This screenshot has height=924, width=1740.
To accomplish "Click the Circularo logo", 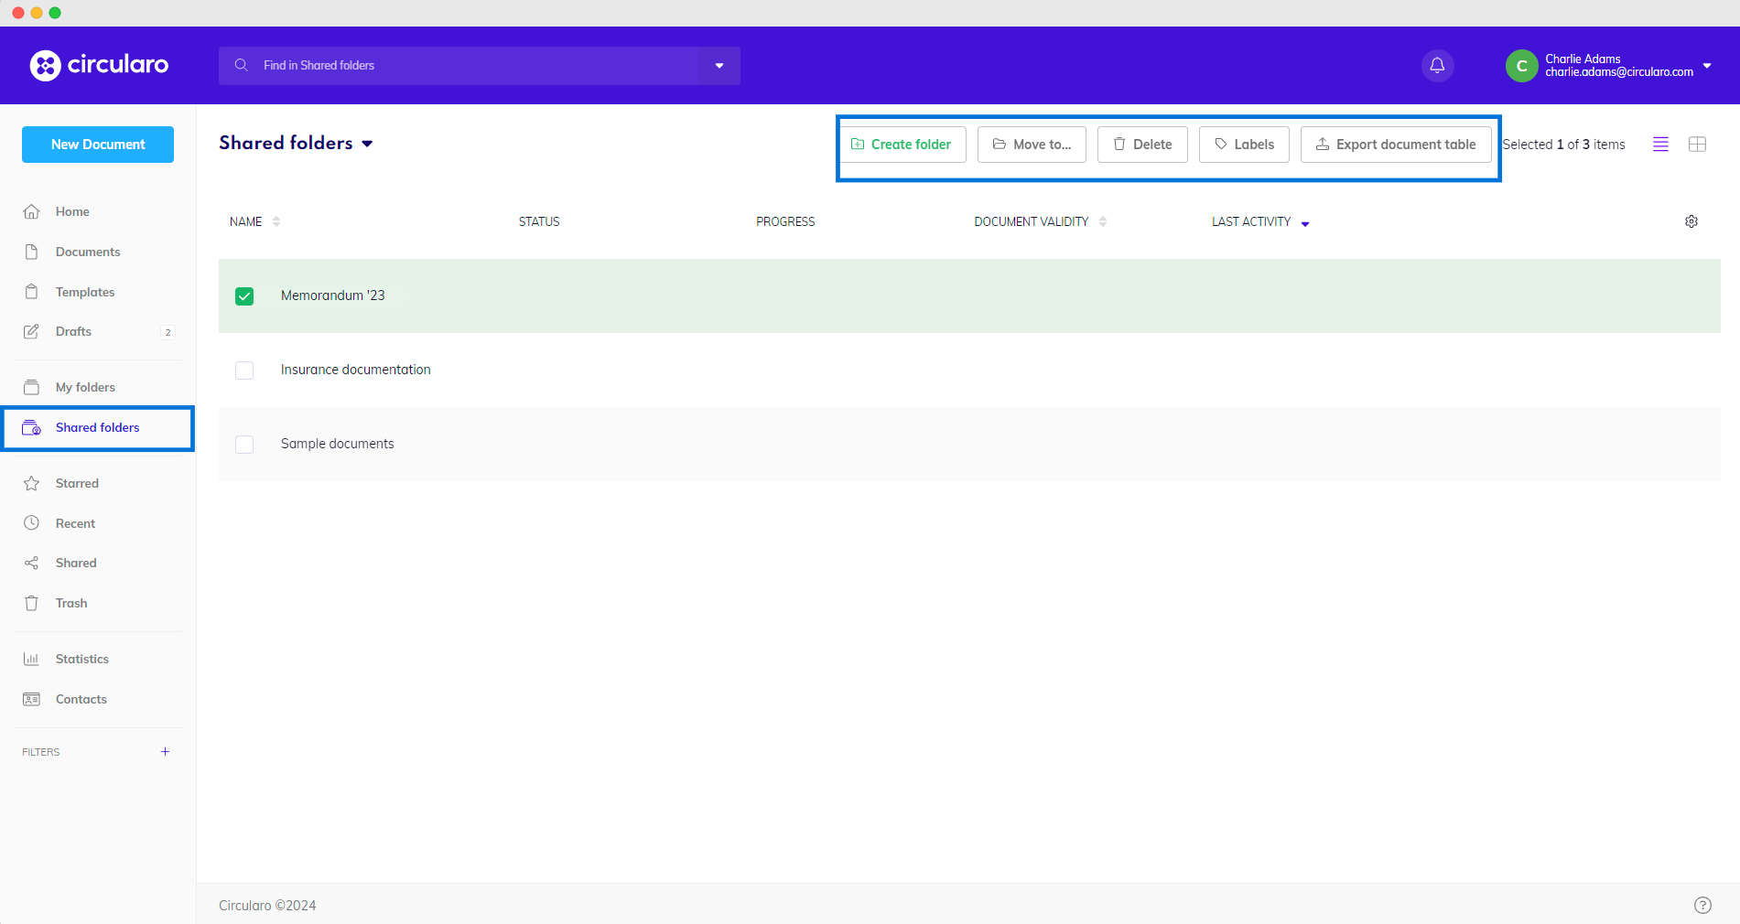I will [99, 65].
